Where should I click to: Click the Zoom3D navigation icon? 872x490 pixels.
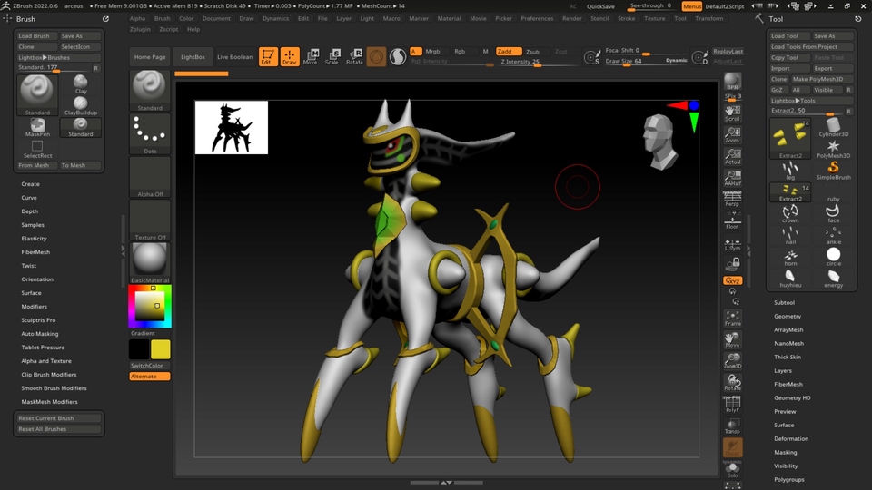pos(732,360)
